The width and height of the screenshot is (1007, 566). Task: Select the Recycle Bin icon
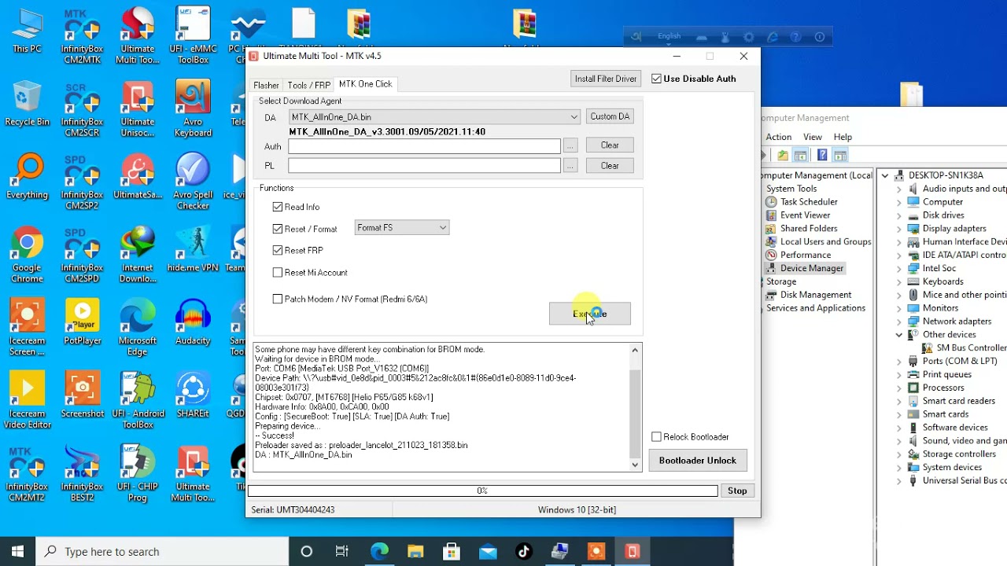[27, 105]
